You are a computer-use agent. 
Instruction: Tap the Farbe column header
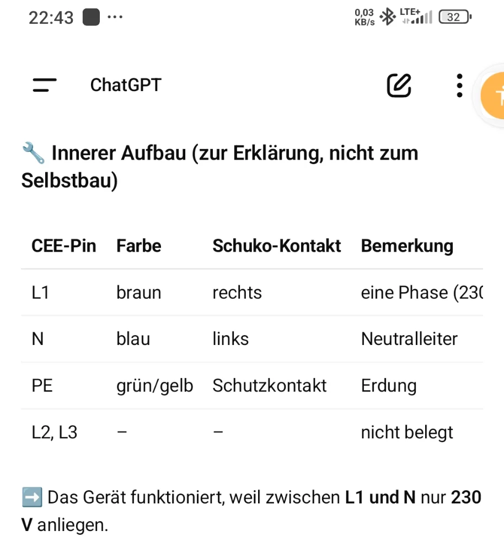click(x=139, y=246)
